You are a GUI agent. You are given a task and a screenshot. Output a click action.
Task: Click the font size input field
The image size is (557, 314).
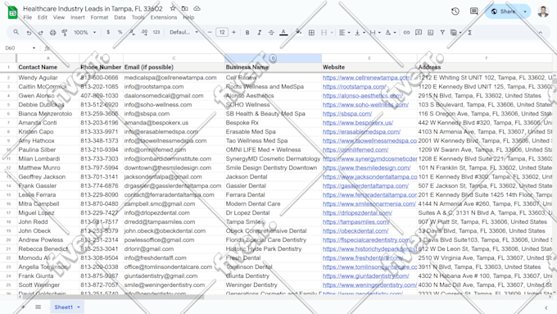pos(222,32)
